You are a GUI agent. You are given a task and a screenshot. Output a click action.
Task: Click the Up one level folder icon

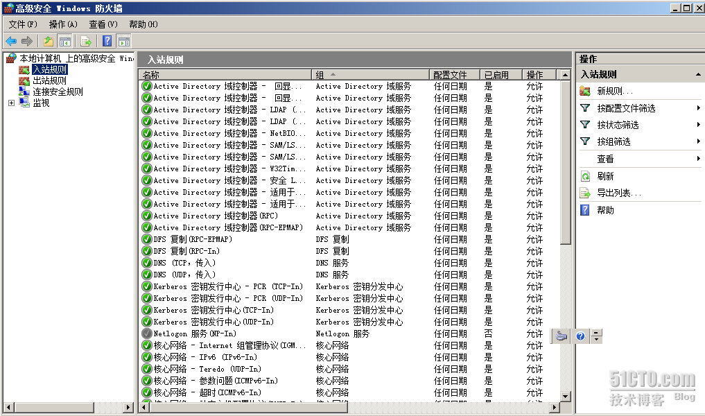(49, 42)
